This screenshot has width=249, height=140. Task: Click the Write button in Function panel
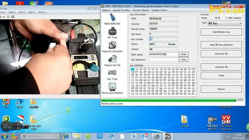pyautogui.click(x=221, y=75)
